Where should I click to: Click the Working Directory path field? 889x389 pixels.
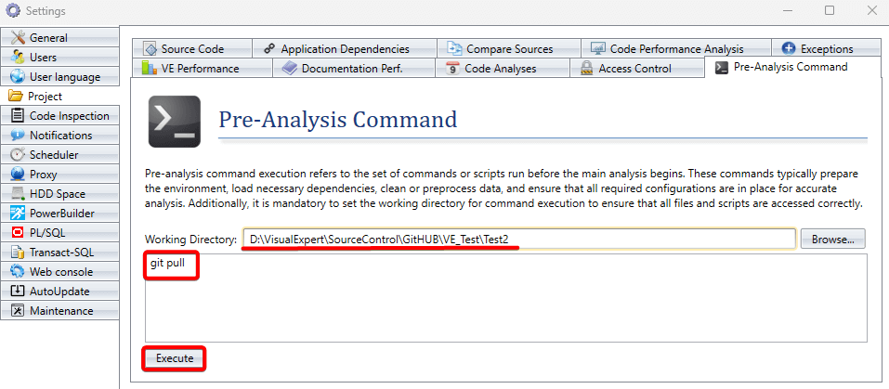pyautogui.click(x=519, y=239)
